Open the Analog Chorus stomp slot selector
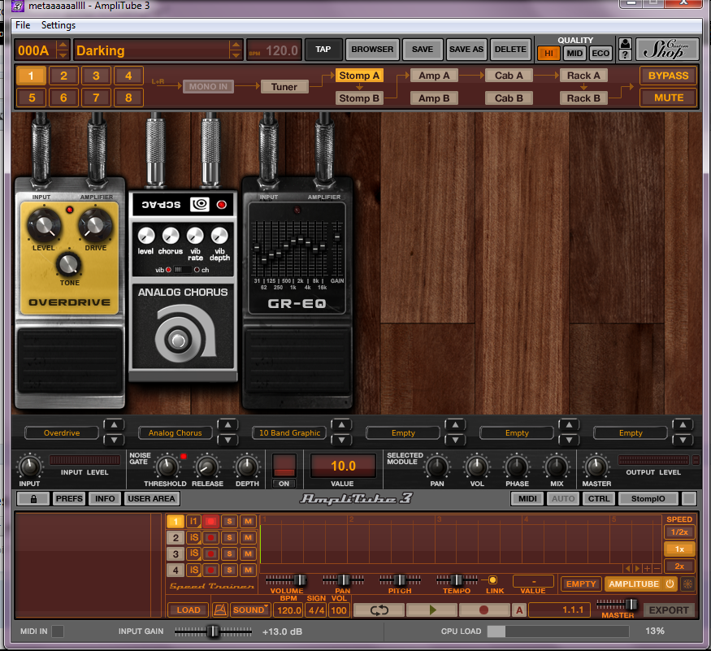The width and height of the screenshot is (711, 651). (x=175, y=433)
